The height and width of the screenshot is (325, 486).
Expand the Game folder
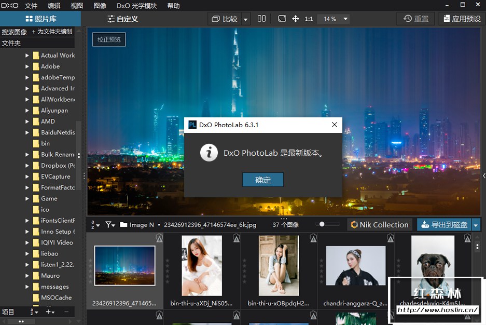[27, 198]
